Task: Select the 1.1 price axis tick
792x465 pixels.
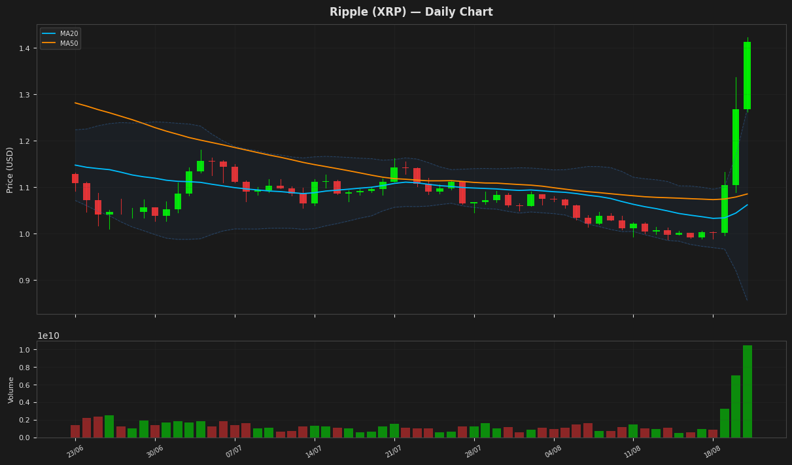Action: [26, 188]
